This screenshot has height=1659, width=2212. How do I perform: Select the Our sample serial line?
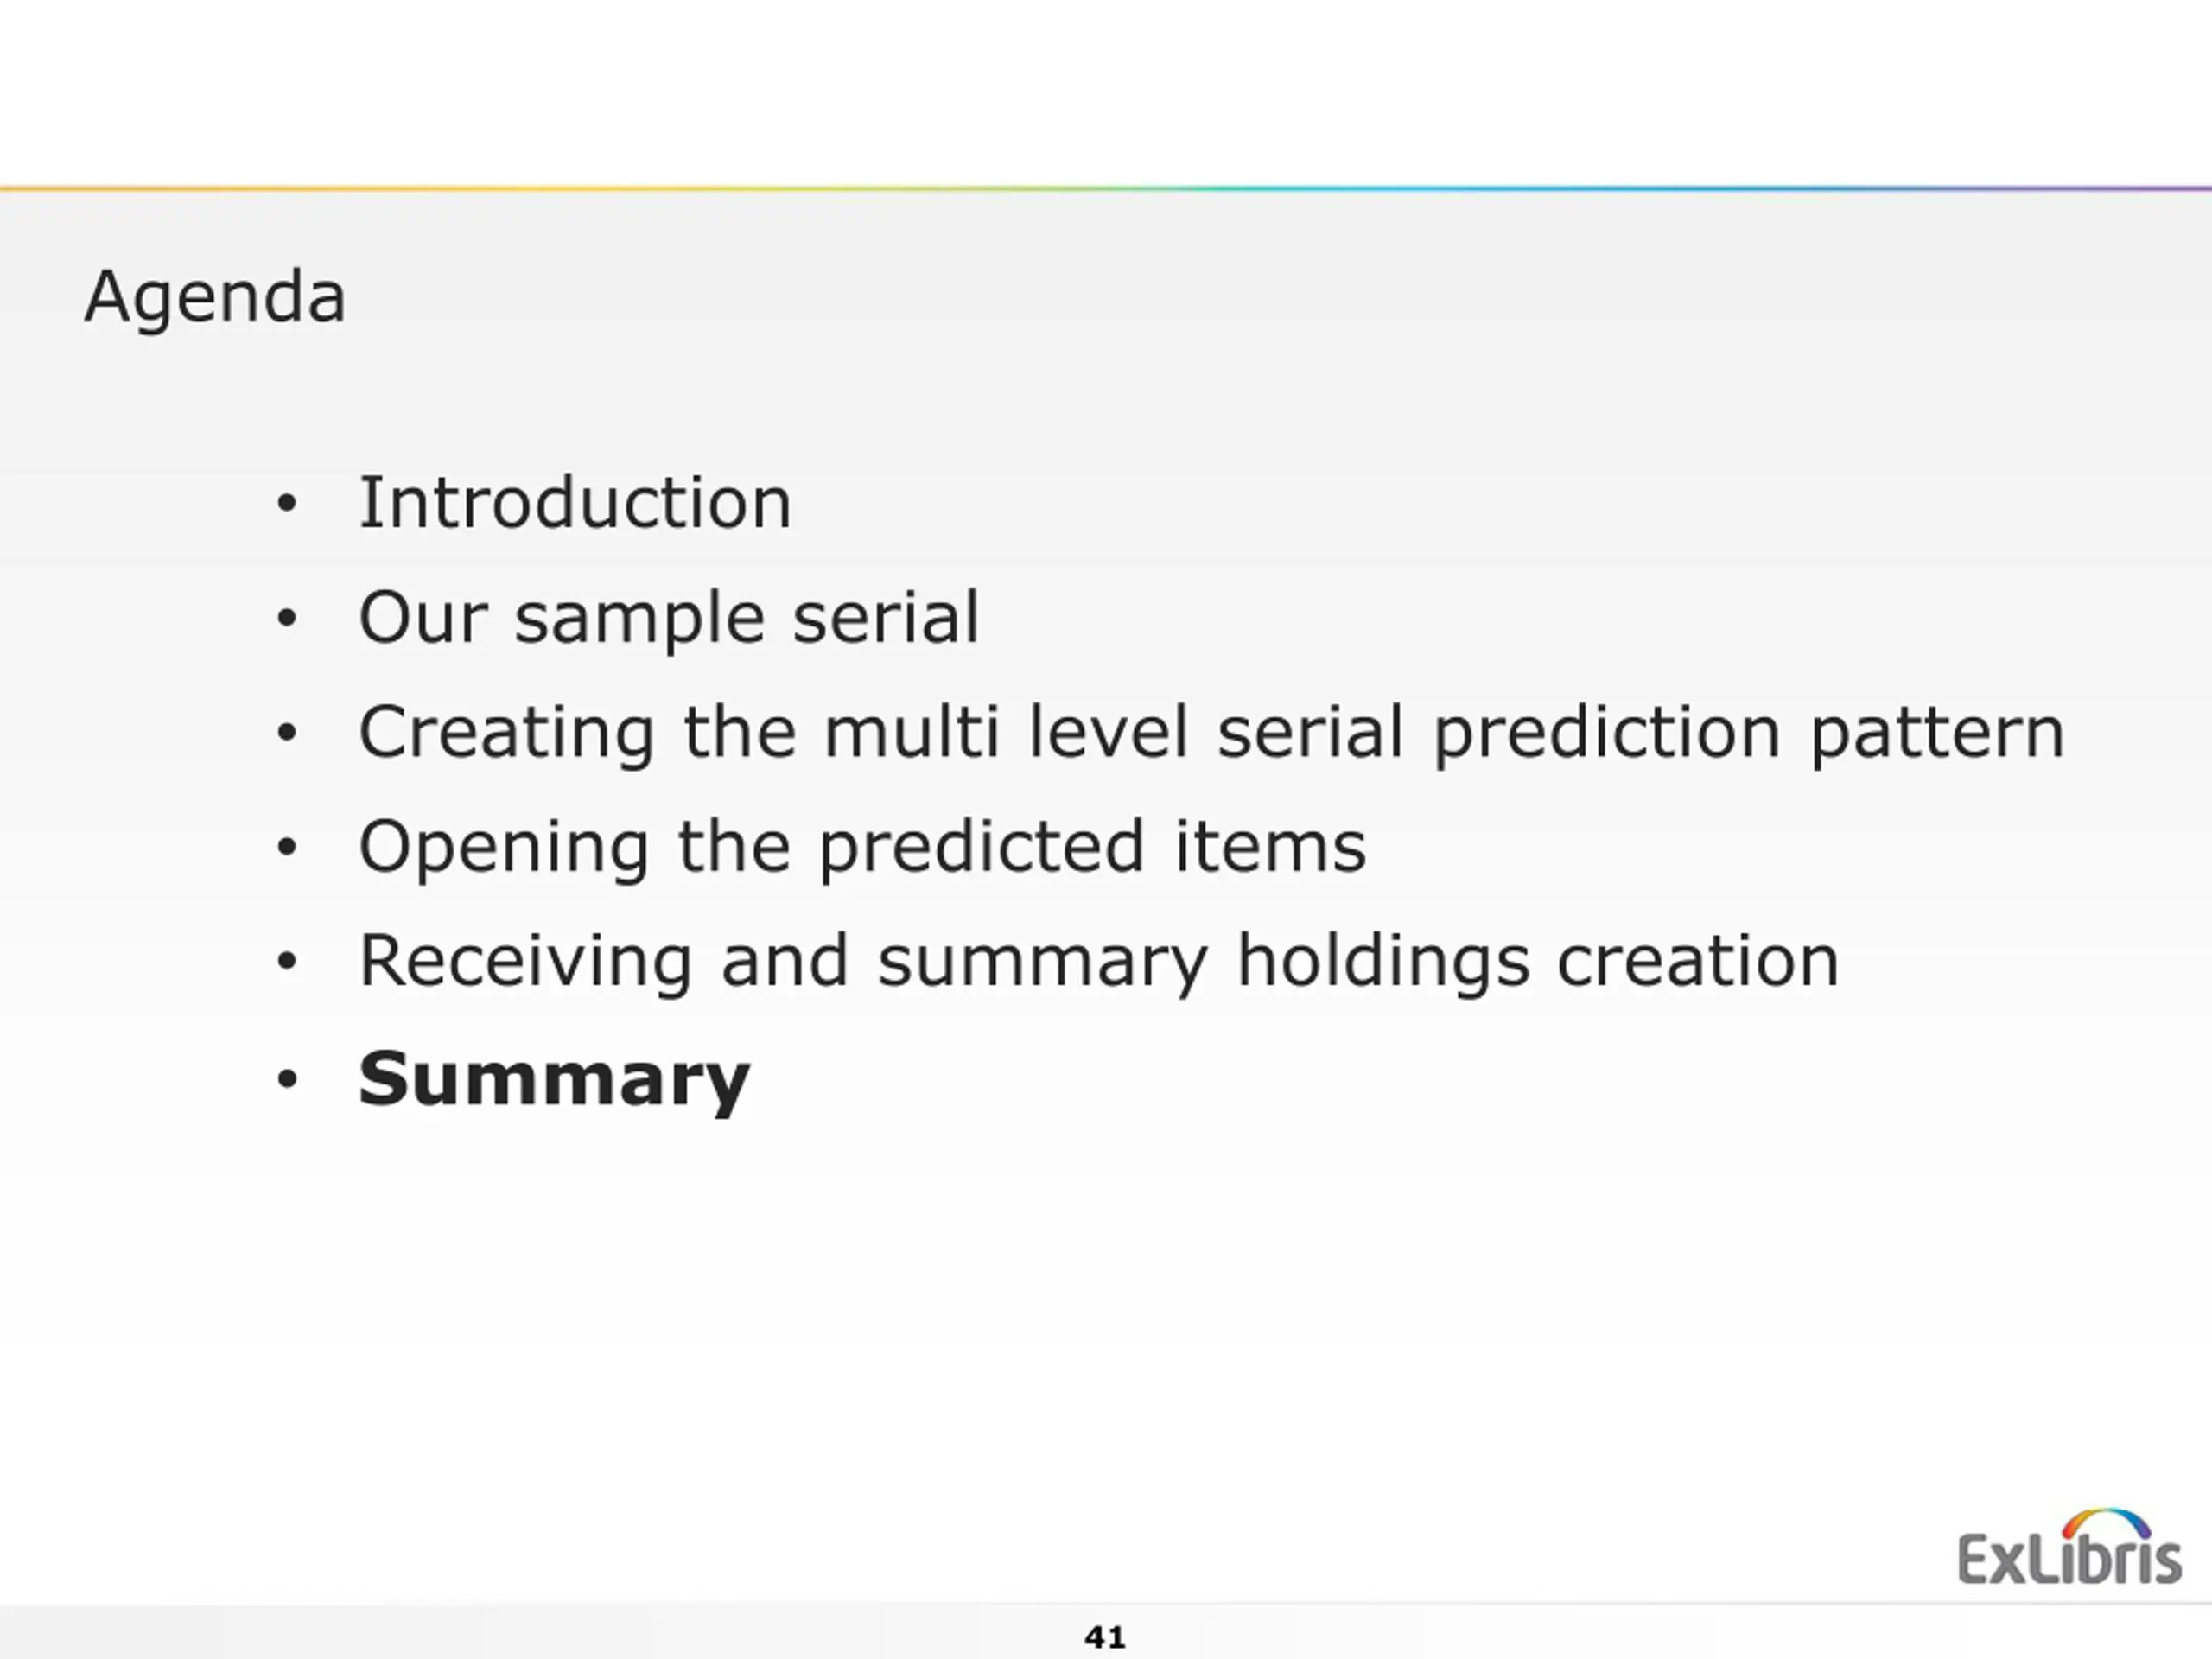(669, 617)
